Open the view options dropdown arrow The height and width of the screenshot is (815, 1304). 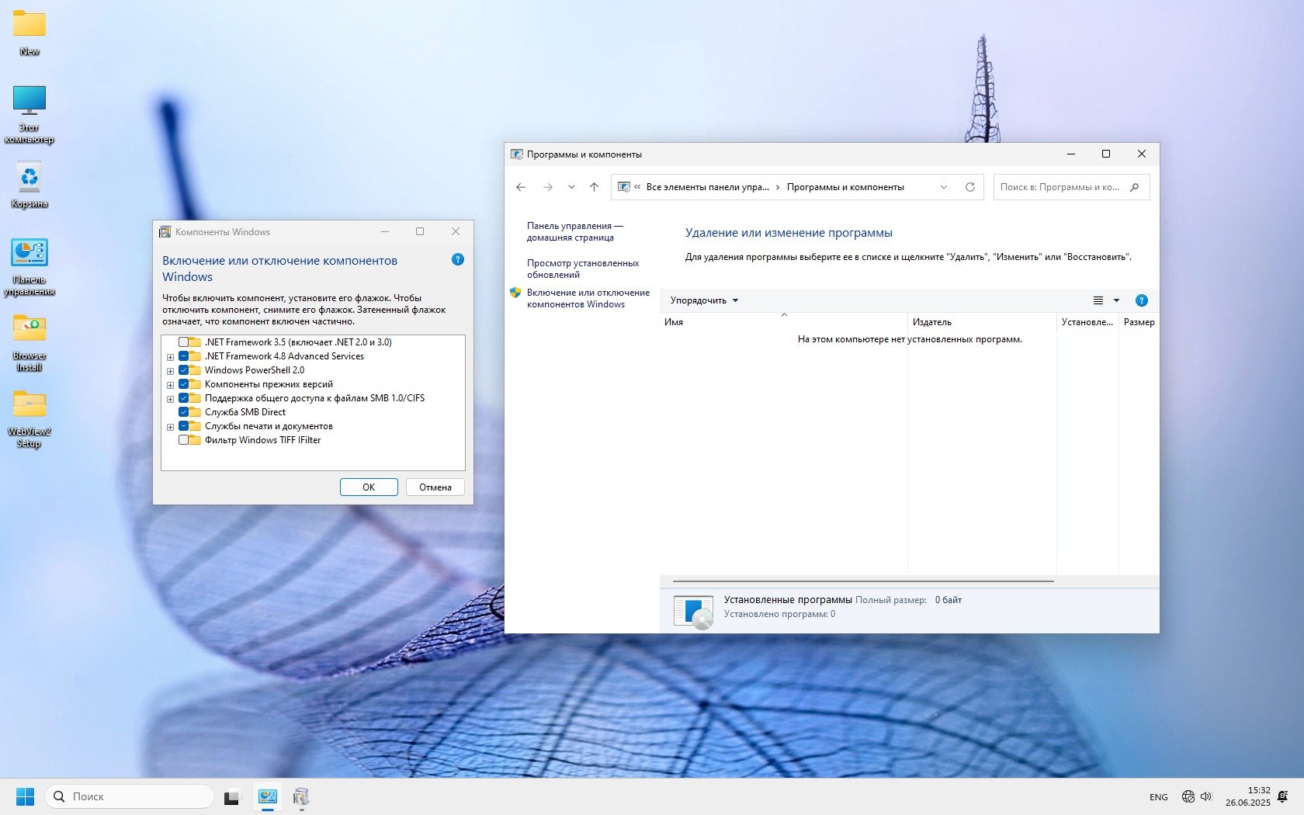pyautogui.click(x=1116, y=300)
